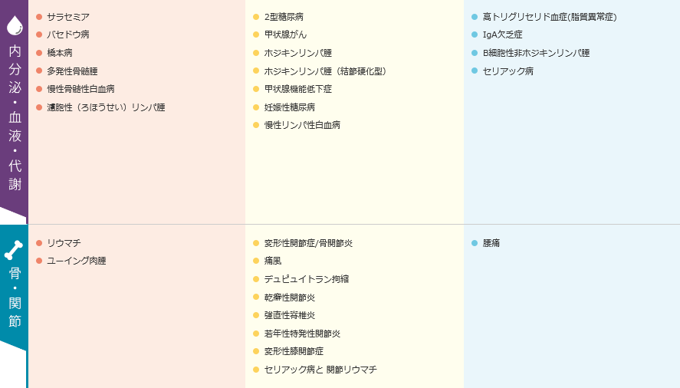Screen dimensions: 680x388
Task: Open the リウマチ link
Action: click(64, 243)
